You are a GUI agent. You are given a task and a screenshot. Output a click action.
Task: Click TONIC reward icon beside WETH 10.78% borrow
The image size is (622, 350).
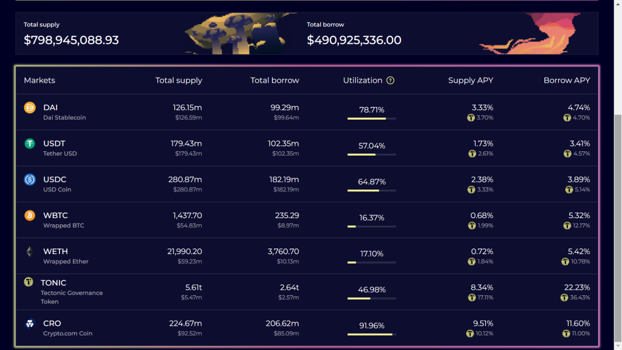(x=566, y=261)
